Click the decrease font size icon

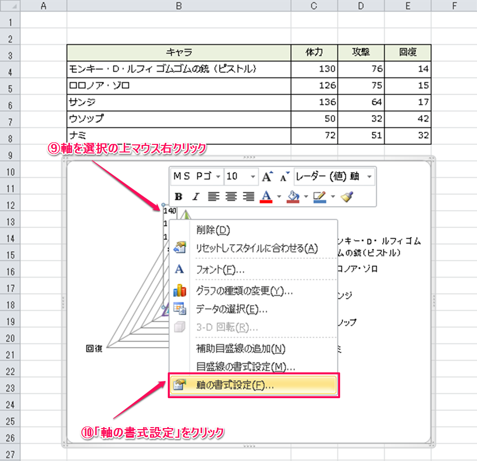[283, 176]
